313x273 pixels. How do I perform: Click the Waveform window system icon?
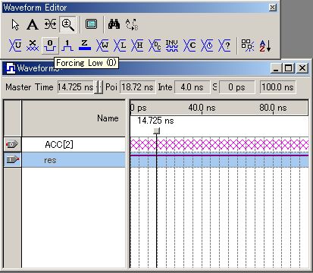pyautogui.click(x=11, y=68)
